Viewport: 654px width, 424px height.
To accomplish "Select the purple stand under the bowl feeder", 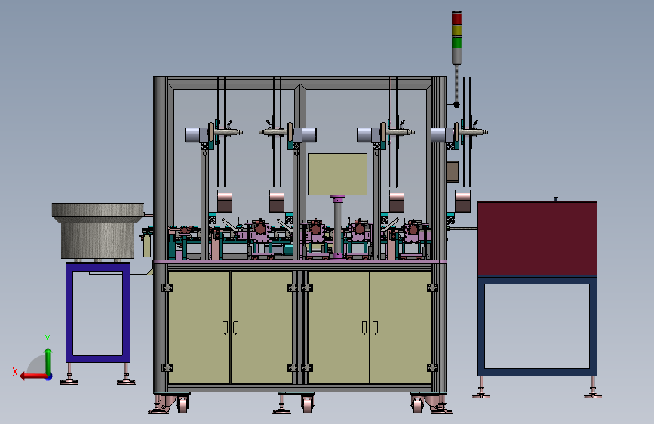I will point(98,312).
